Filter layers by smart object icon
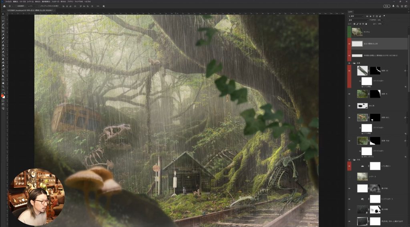Viewport: 410px width, 227px height. (x=380, y=16)
